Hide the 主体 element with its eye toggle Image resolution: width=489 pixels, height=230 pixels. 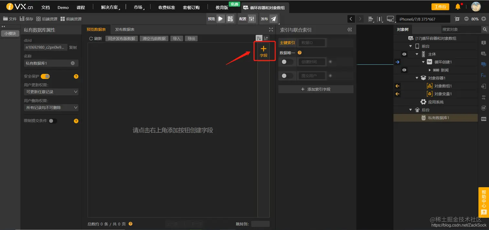pos(404,54)
